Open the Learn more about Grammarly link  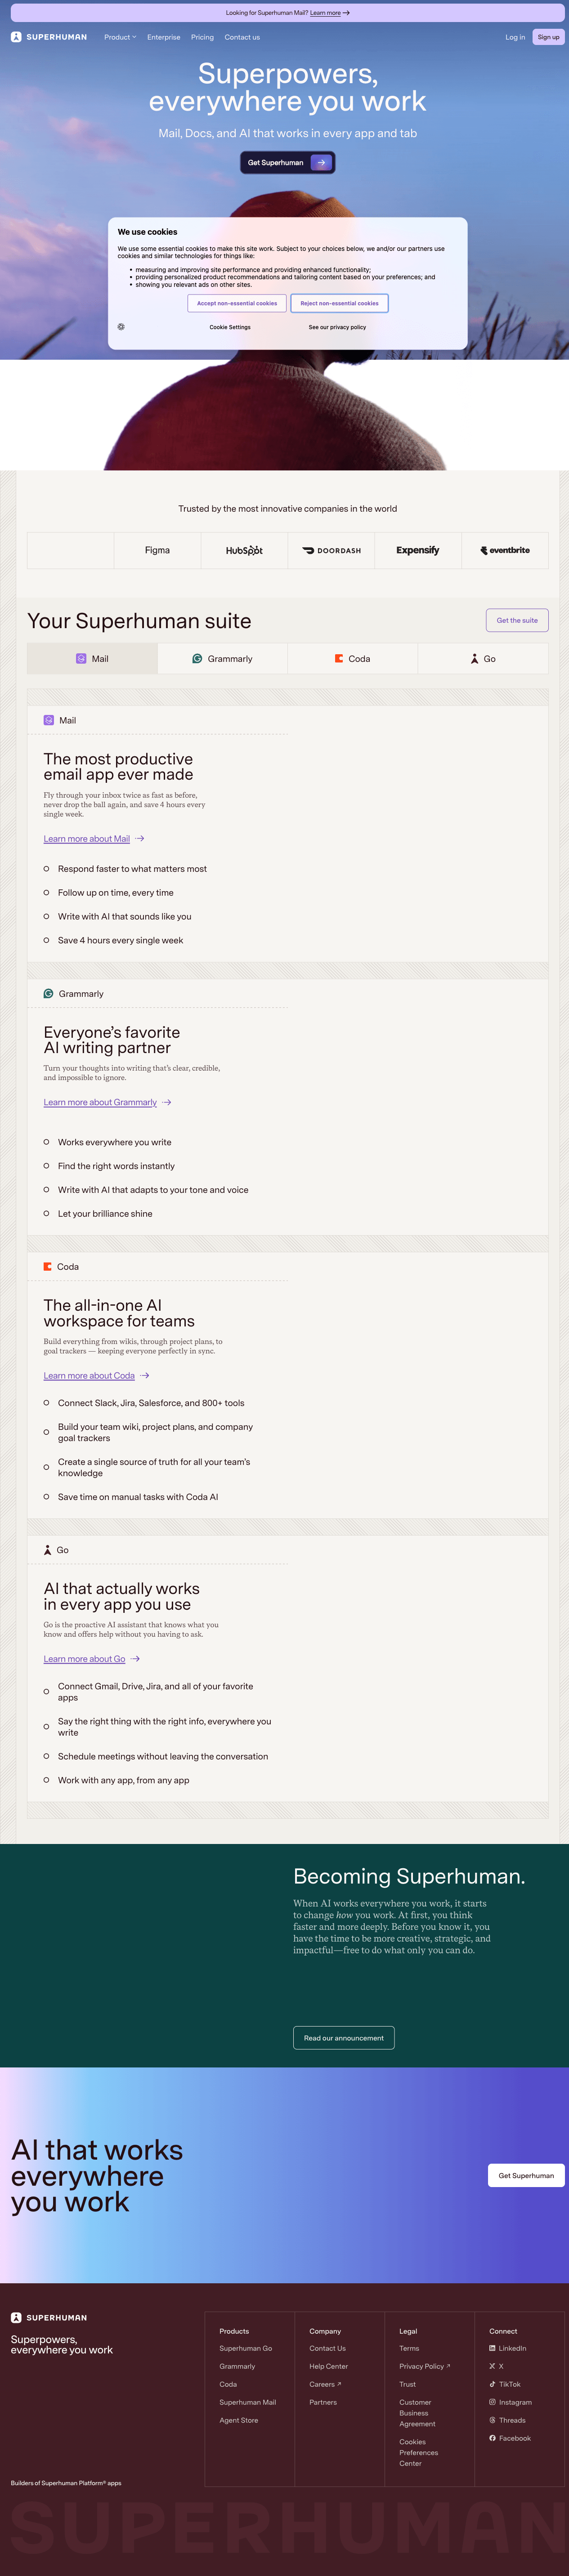point(100,1103)
